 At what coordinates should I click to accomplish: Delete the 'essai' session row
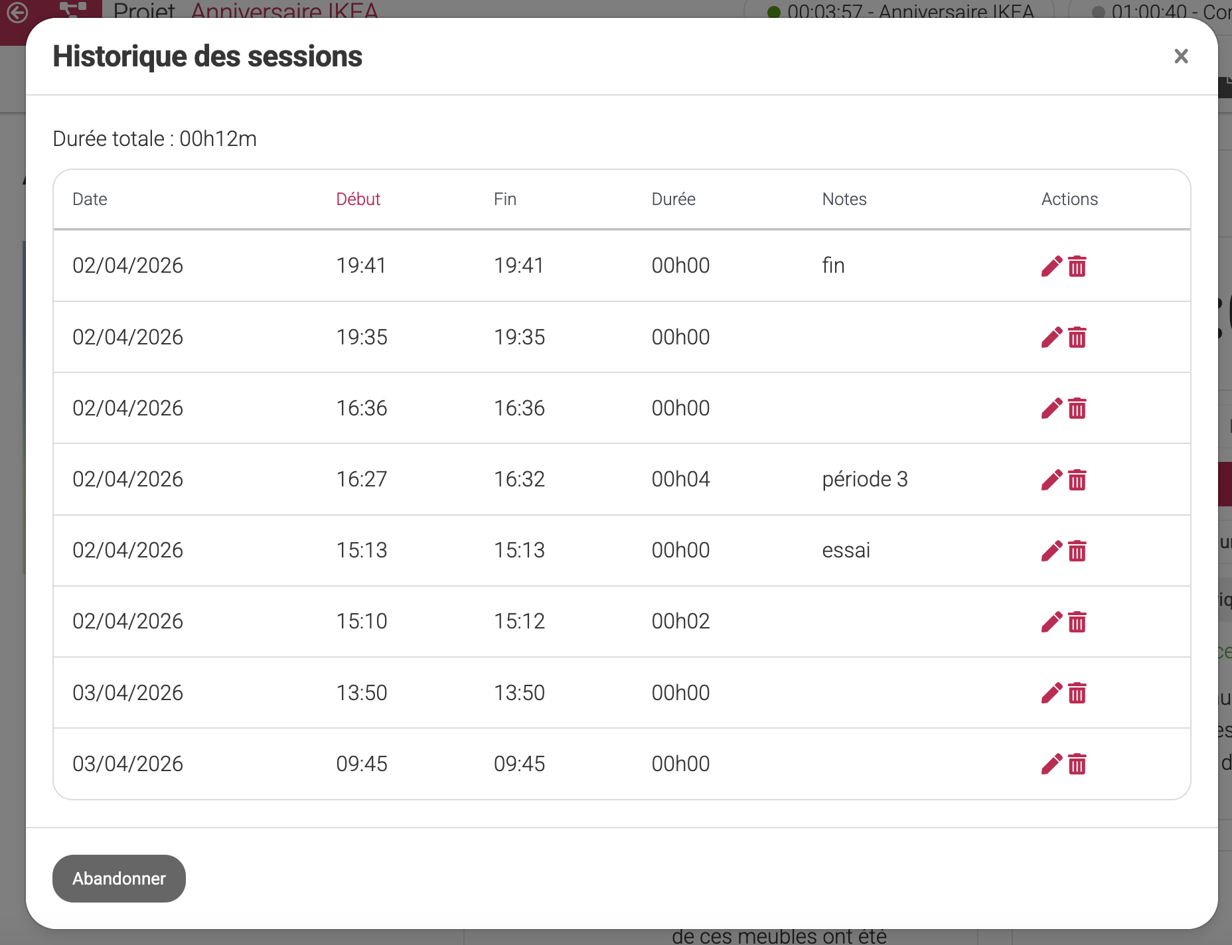[x=1077, y=551]
